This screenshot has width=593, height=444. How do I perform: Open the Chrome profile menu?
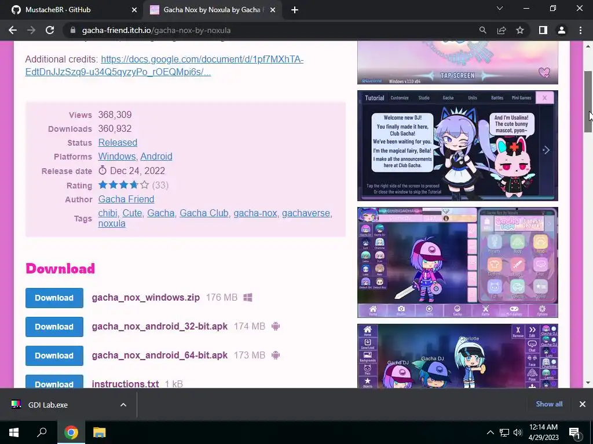[x=562, y=30]
